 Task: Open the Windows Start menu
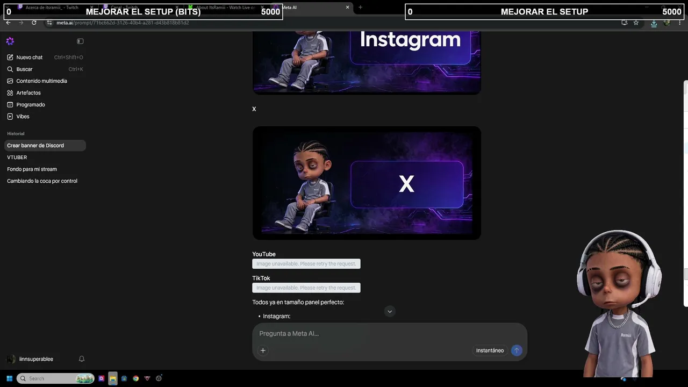[9, 378]
